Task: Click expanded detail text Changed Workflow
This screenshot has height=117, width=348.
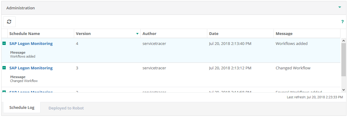Action: 24,81
